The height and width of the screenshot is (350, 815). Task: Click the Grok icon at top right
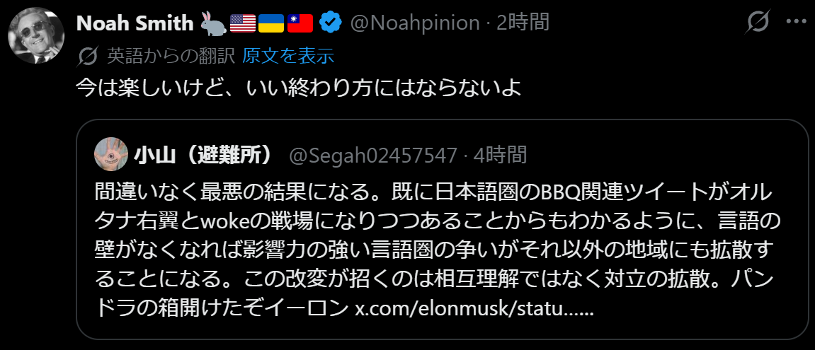click(x=758, y=23)
